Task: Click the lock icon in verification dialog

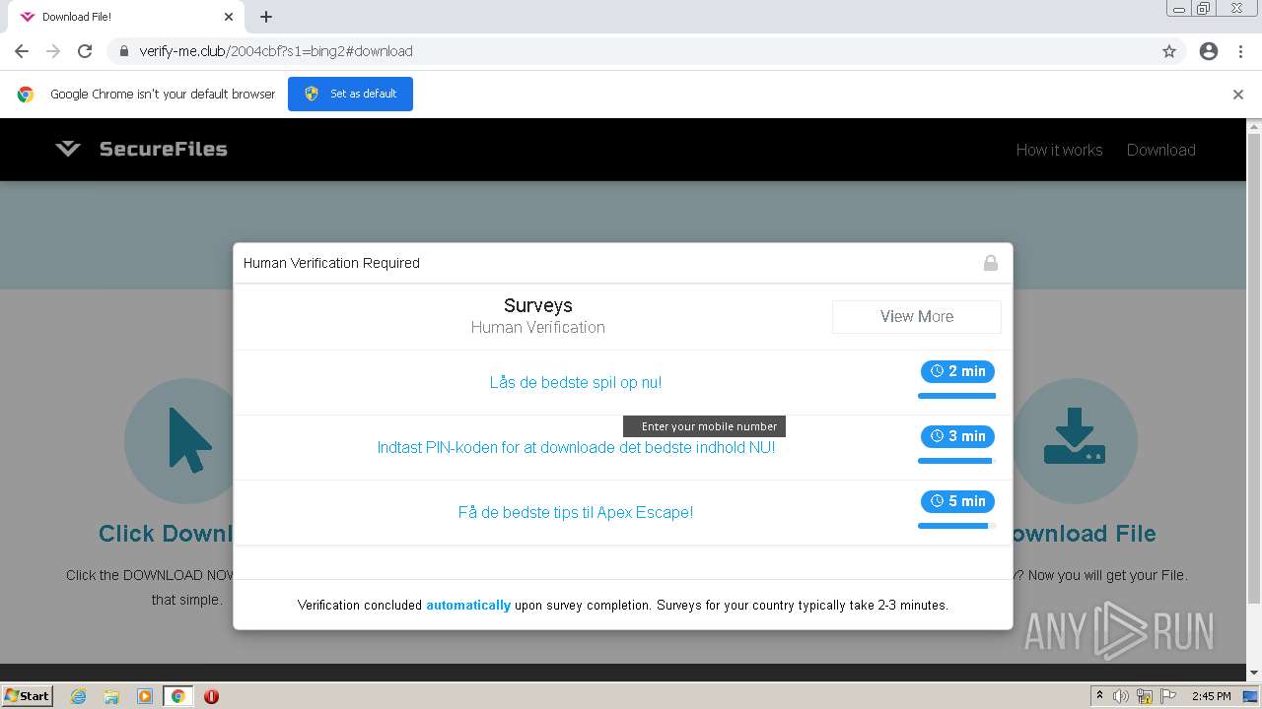Action: tap(990, 263)
